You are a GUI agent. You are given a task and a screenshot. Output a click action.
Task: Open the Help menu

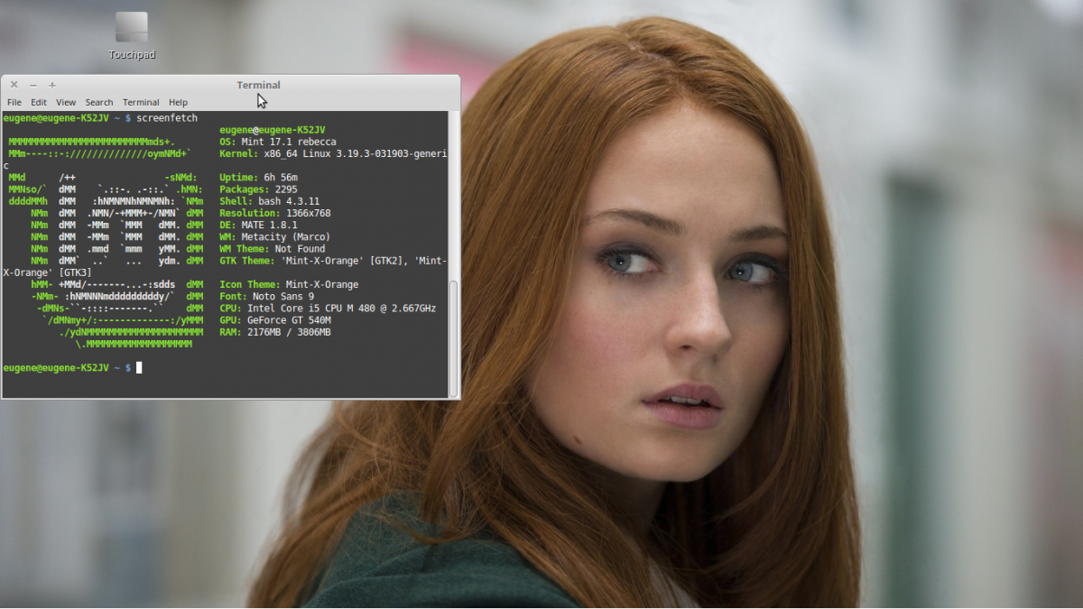click(178, 102)
